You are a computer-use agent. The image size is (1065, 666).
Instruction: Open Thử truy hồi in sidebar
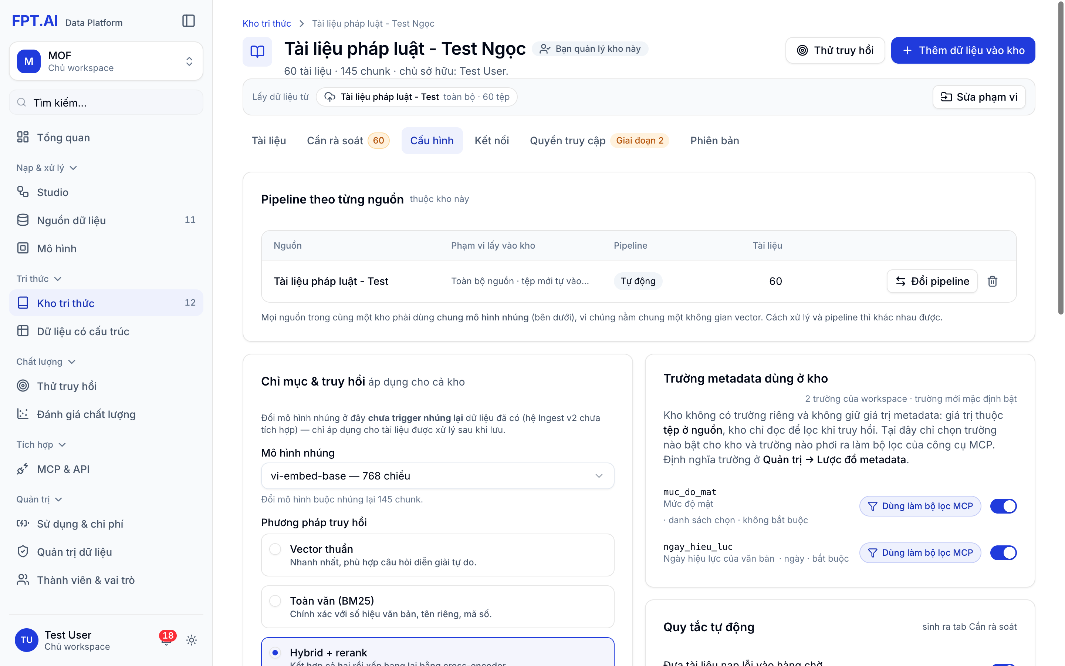(x=106, y=386)
